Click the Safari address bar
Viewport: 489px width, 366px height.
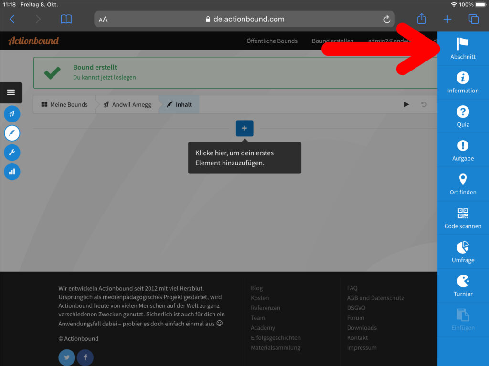click(x=244, y=19)
